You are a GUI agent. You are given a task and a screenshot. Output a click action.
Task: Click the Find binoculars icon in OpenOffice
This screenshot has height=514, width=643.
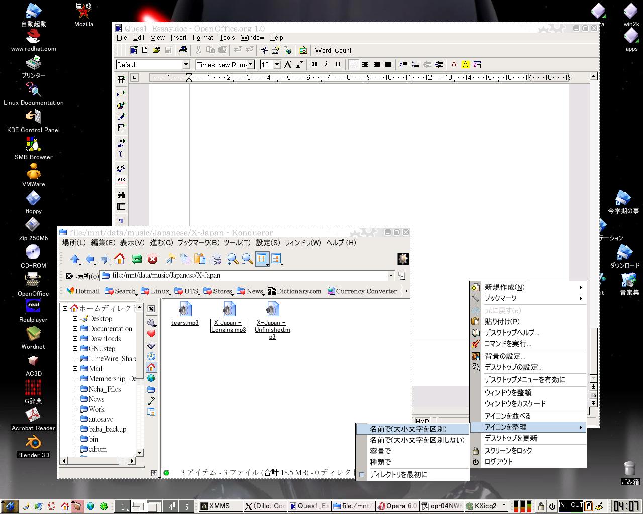tap(121, 195)
